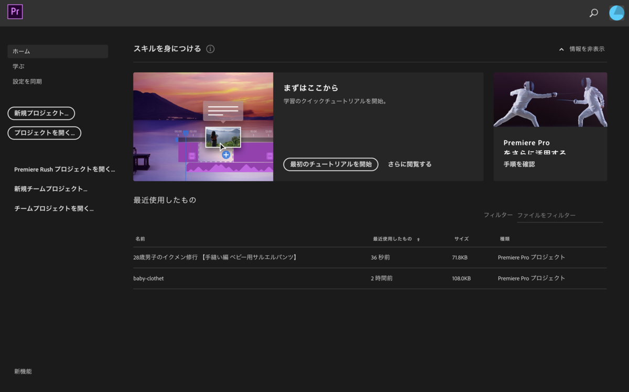
Task: Open recent project baby-clothet
Action: click(148, 278)
